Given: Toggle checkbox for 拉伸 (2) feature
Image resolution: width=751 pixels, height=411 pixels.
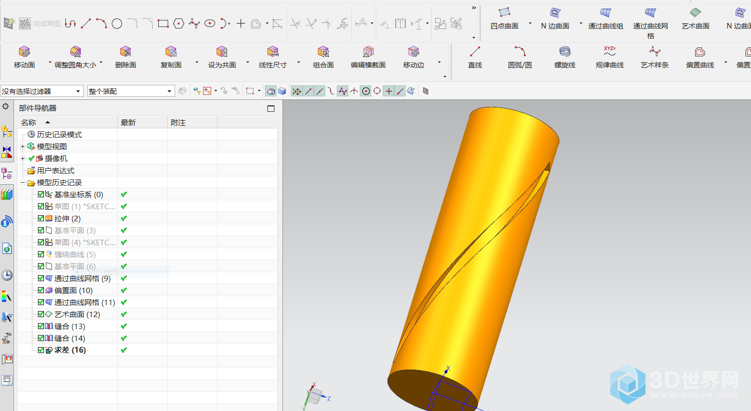Looking at the screenshot, I should tap(41, 218).
